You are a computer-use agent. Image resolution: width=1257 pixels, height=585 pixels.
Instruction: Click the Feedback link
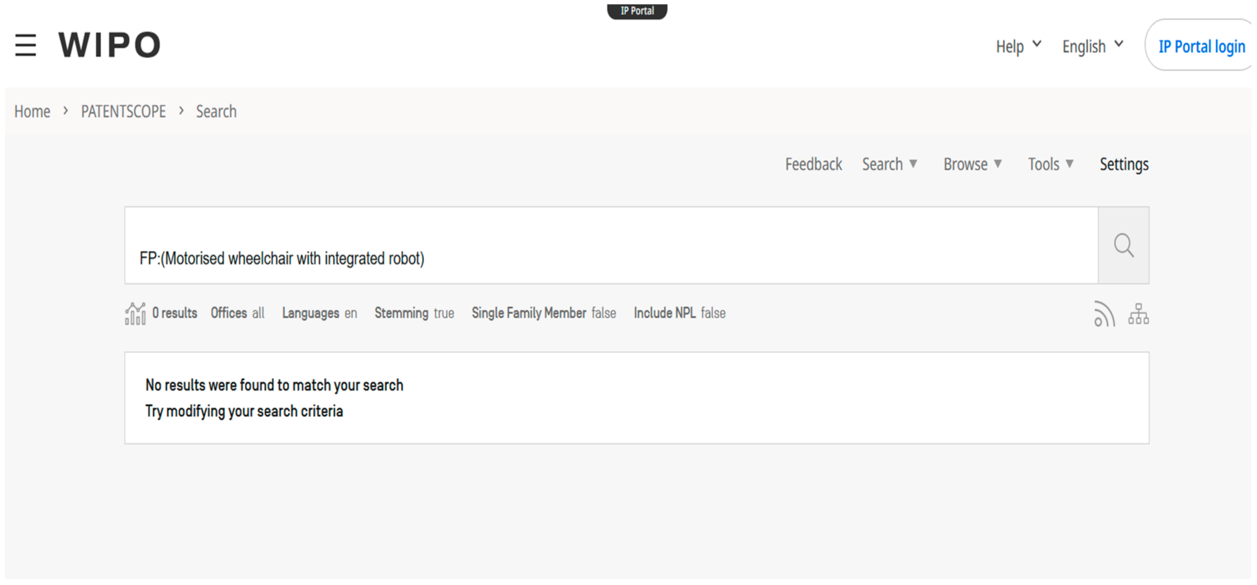point(813,164)
